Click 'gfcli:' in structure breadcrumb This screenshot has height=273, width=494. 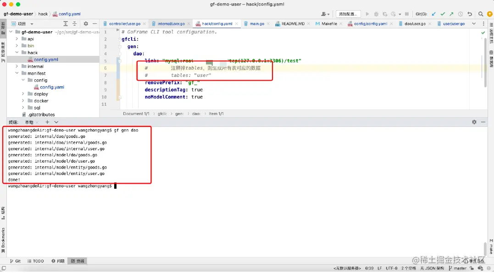pos(162,114)
